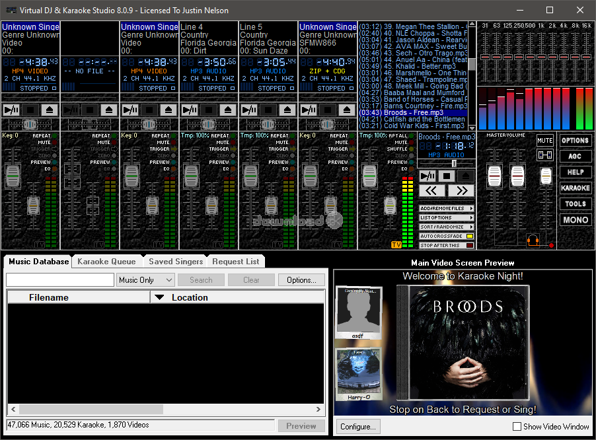Click the Configure button under the video preview
Image resolution: width=596 pixels, height=440 pixels.
pos(358,426)
